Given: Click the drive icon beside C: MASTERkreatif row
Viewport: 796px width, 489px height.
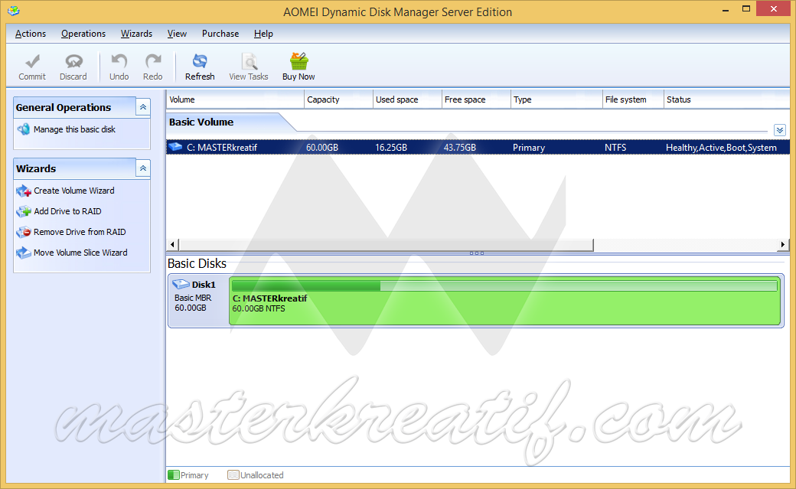Looking at the screenshot, I should click(x=175, y=147).
